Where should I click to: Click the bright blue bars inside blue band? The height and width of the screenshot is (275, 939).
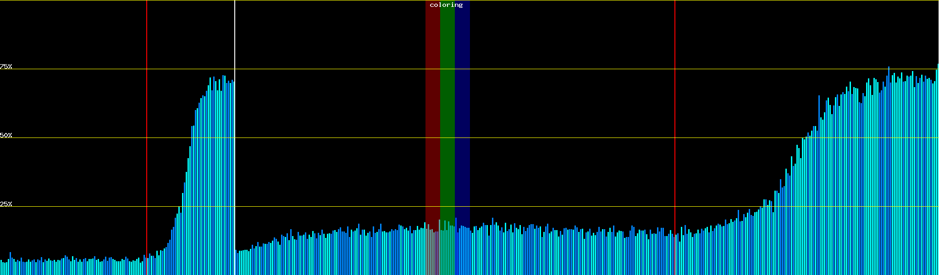point(462,252)
